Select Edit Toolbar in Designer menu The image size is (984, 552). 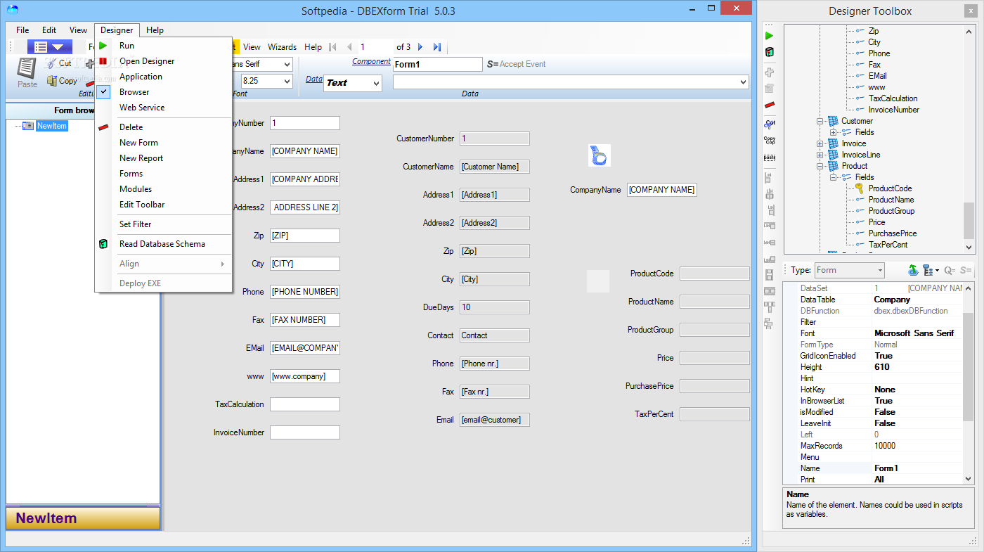163,205
